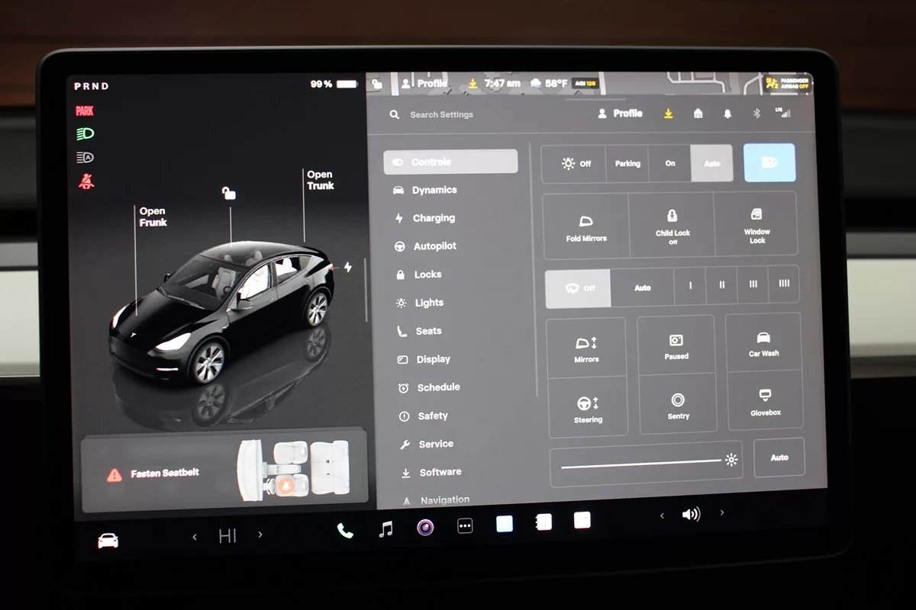
Task: Toggle the Window Lock control
Action: [756, 225]
